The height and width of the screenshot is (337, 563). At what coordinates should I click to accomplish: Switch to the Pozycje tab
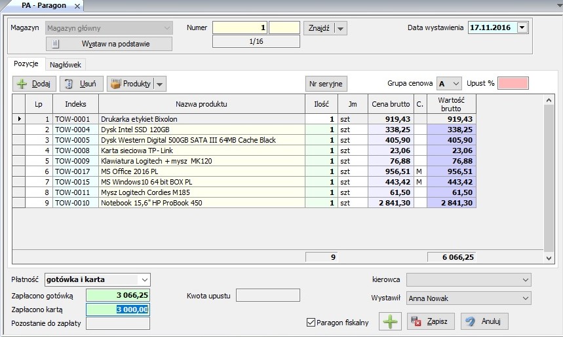tap(26, 64)
